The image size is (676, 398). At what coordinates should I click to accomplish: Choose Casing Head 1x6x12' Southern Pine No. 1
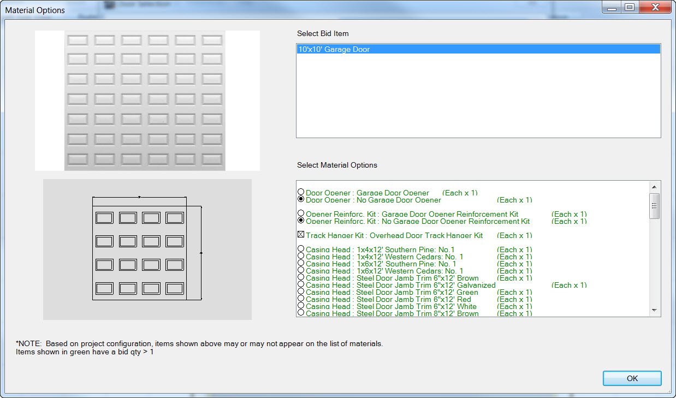point(301,263)
